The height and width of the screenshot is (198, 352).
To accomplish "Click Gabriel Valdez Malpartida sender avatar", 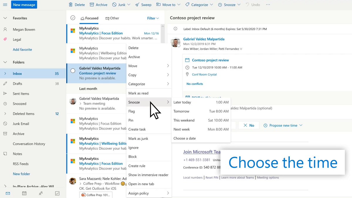I will pyautogui.click(x=175, y=43).
